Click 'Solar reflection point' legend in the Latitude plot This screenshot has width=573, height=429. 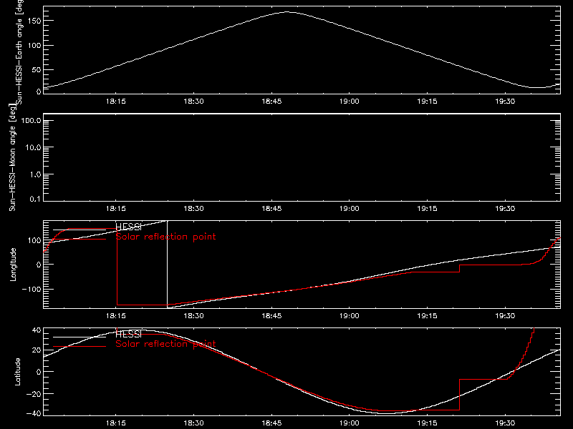click(165, 344)
